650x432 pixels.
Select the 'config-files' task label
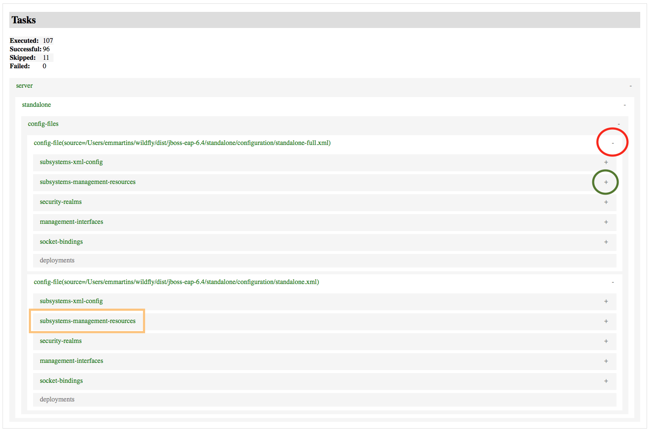pos(43,124)
